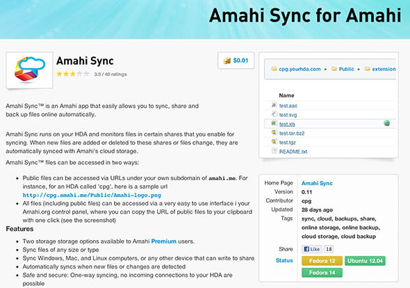Select the Fedora 12 status badge
This screenshot has width=410, height=288.
[322, 261]
